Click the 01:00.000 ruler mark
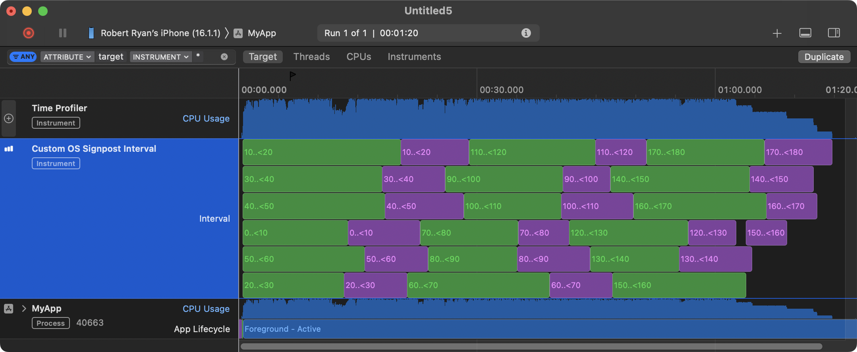This screenshot has width=857, height=352. point(740,90)
